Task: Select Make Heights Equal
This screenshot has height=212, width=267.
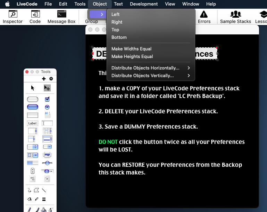Action: [x=151, y=56]
